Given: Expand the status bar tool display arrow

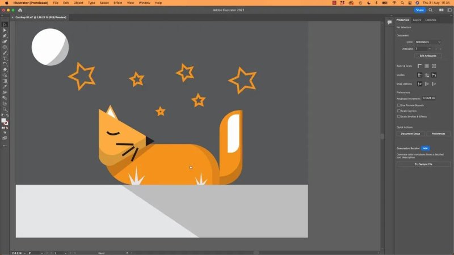Looking at the screenshot, I should (127, 253).
